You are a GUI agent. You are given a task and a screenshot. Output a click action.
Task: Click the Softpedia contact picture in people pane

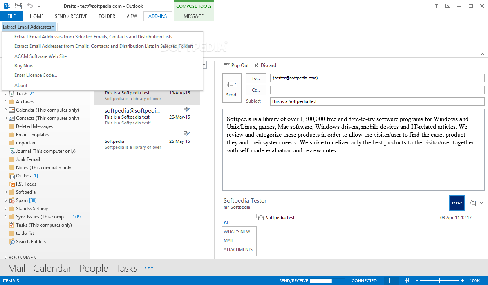point(457,203)
